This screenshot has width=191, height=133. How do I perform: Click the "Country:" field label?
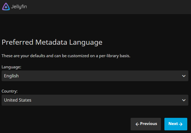(10, 91)
